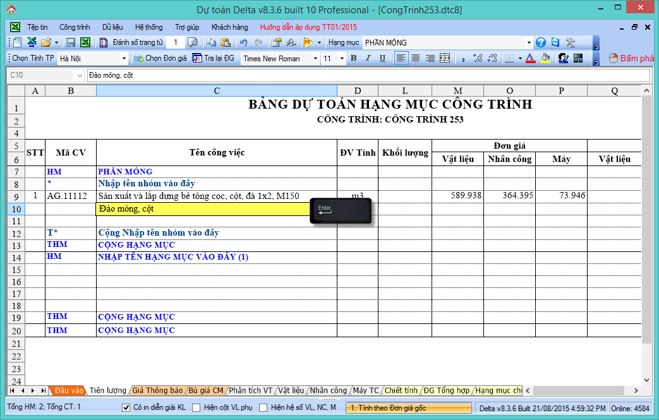Click the green Excel icon left of Tệp tin
659x420 pixels.
(15, 27)
